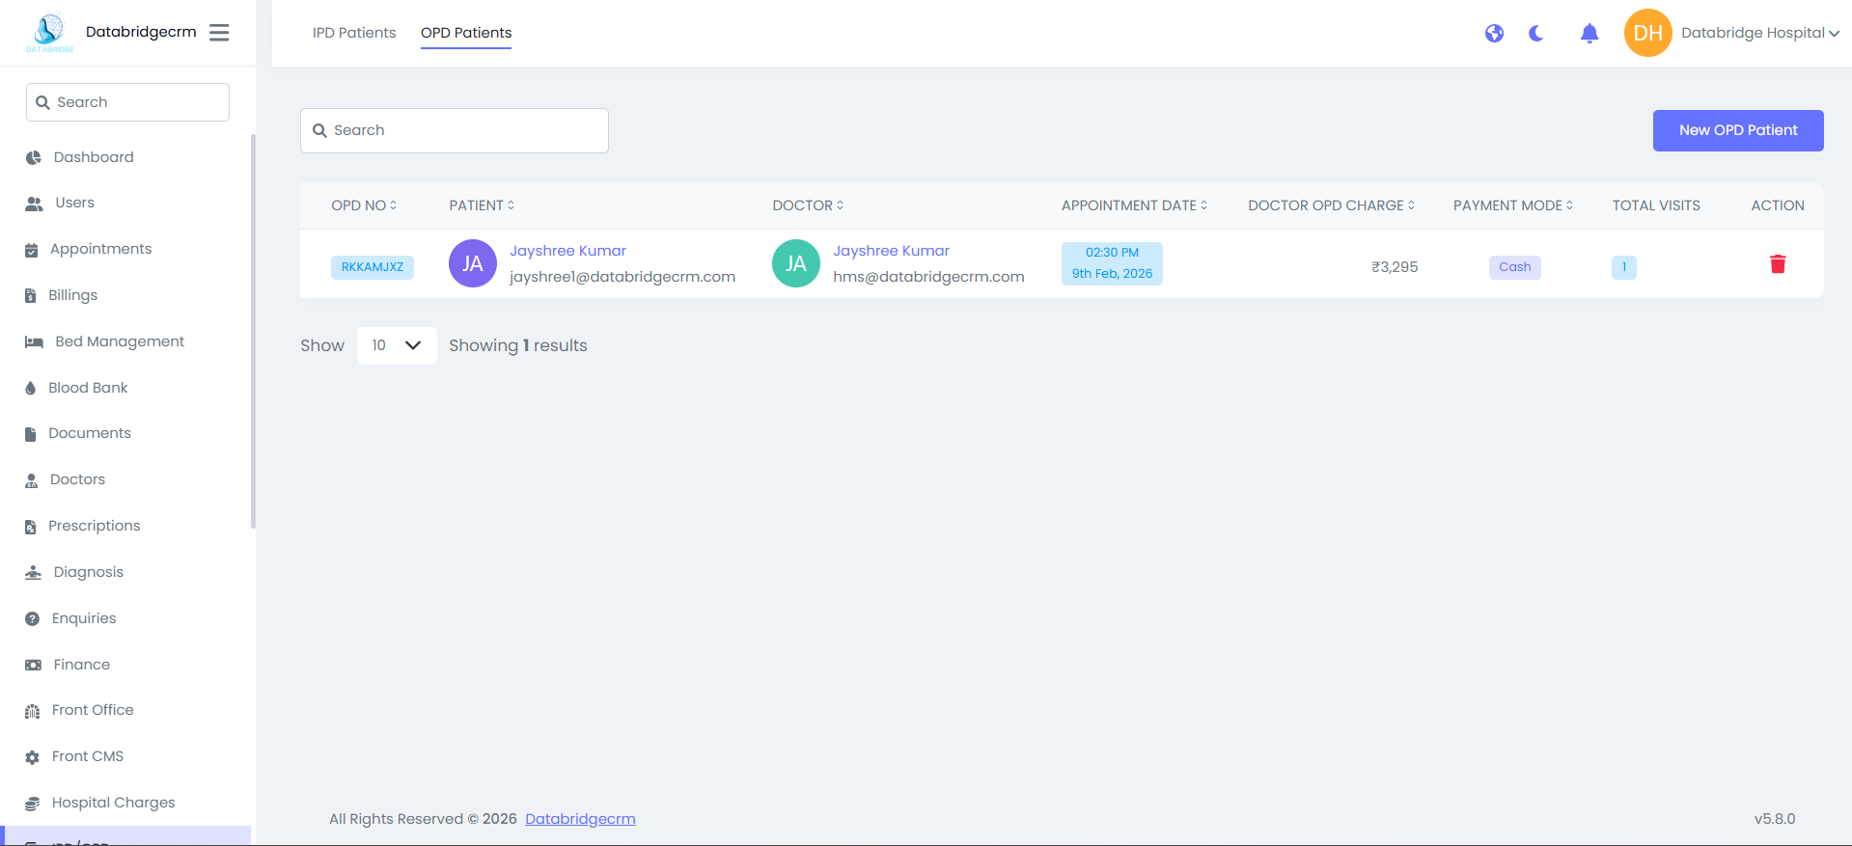Viewport: 1852px width, 846px height.
Task: Switch to the IPD Patients tab
Action: point(354,33)
